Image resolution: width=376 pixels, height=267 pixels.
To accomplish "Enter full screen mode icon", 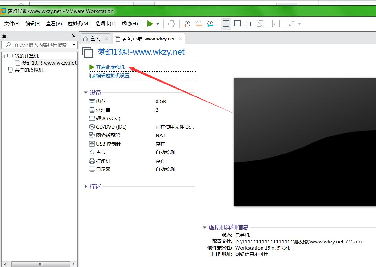I will [249, 24].
